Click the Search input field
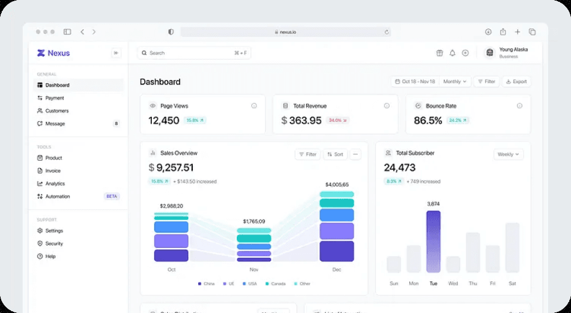The width and height of the screenshot is (571, 313). (194, 53)
